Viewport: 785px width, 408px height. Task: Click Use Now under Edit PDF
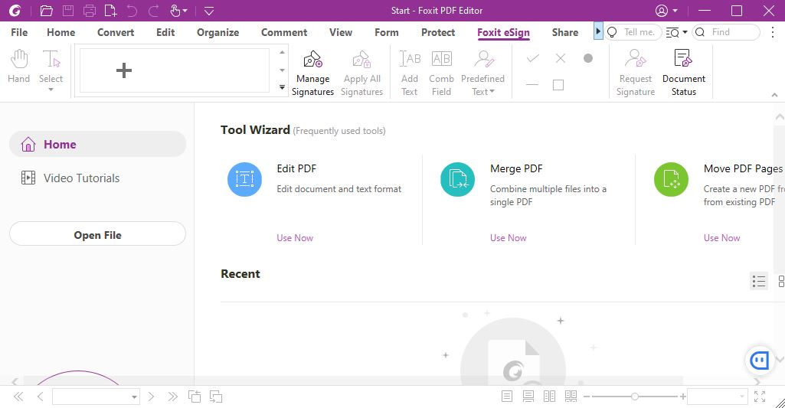coord(295,238)
